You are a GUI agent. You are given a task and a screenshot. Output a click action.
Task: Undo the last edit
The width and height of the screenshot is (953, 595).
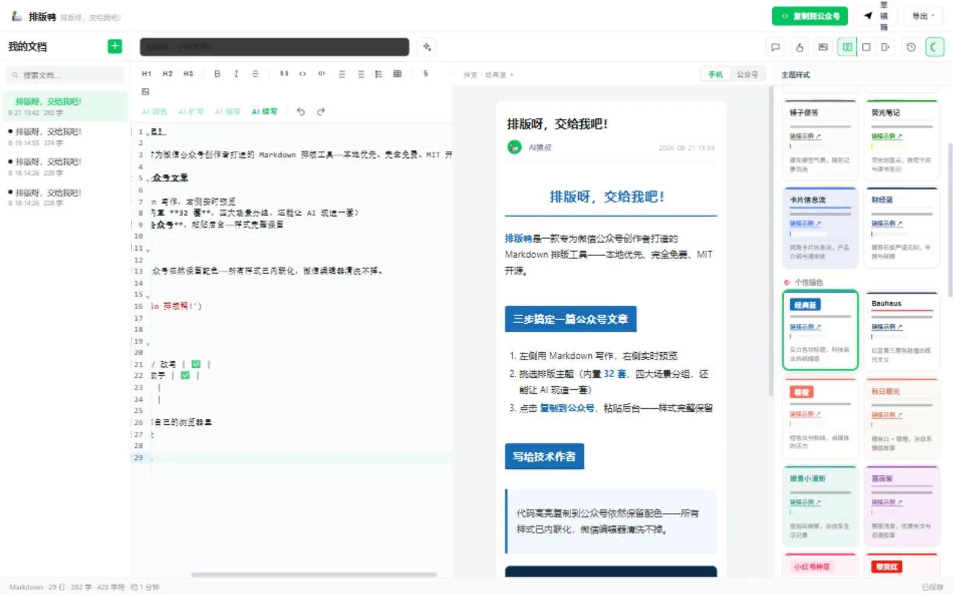(301, 111)
